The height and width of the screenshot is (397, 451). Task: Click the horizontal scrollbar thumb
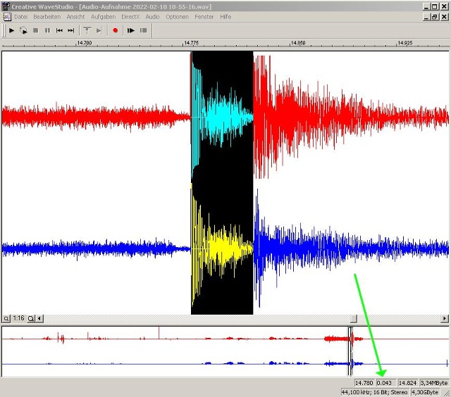(354, 319)
